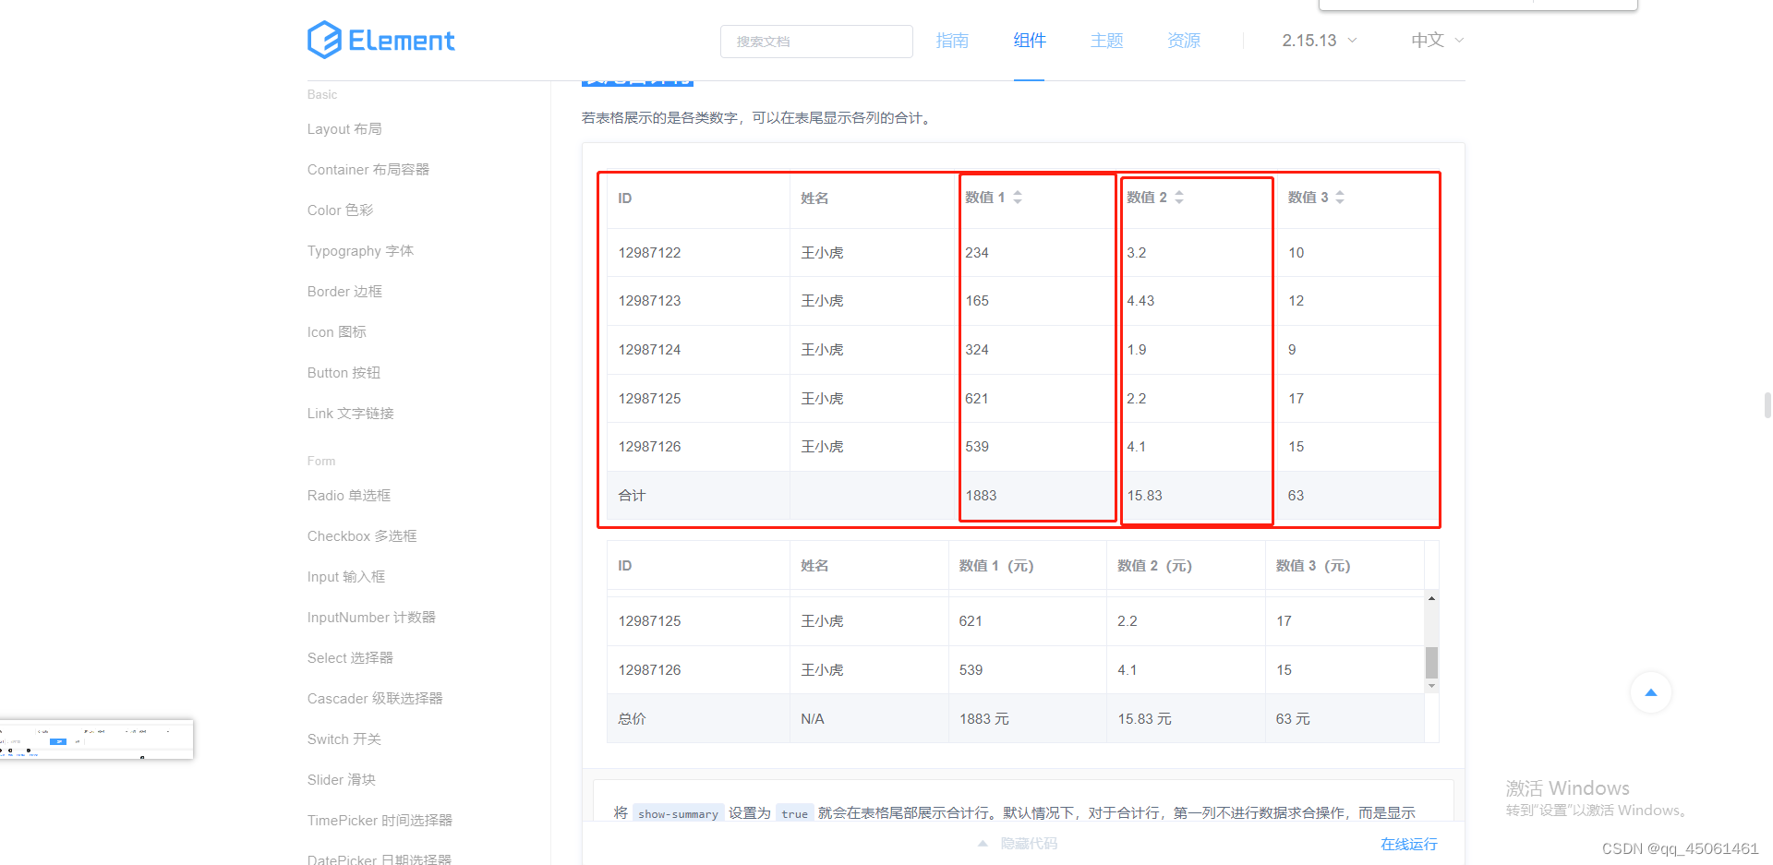Screen dimensions: 1773x865
Task: Open the 组件 nav tab
Action: (1030, 41)
